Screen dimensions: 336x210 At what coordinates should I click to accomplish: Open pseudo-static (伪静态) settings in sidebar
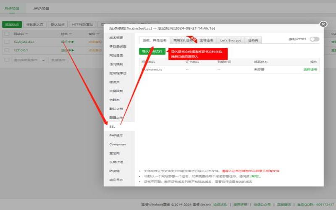[x=114, y=100]
